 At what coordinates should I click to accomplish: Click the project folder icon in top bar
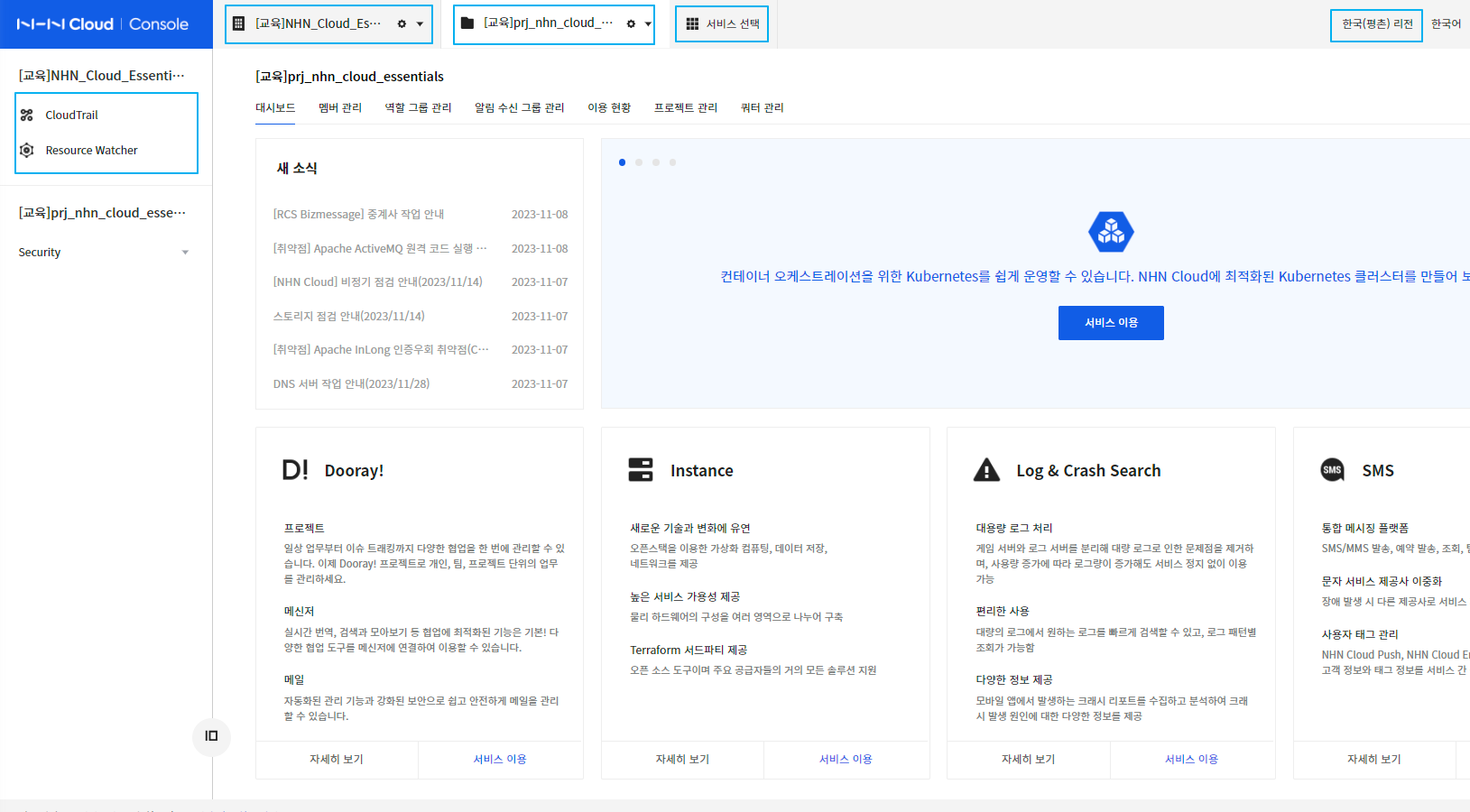467,23
